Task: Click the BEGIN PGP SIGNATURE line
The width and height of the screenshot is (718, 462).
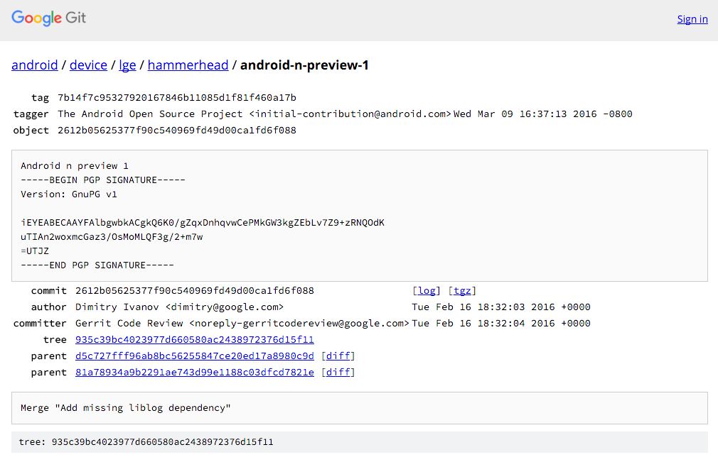Action: (103, 180)
